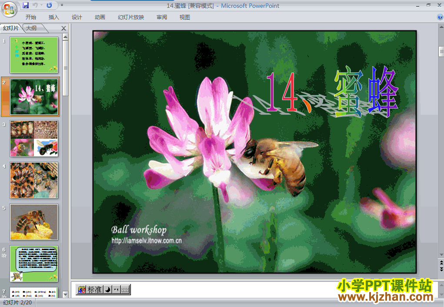Open the 视图 ribbon tab

point(185,17)
